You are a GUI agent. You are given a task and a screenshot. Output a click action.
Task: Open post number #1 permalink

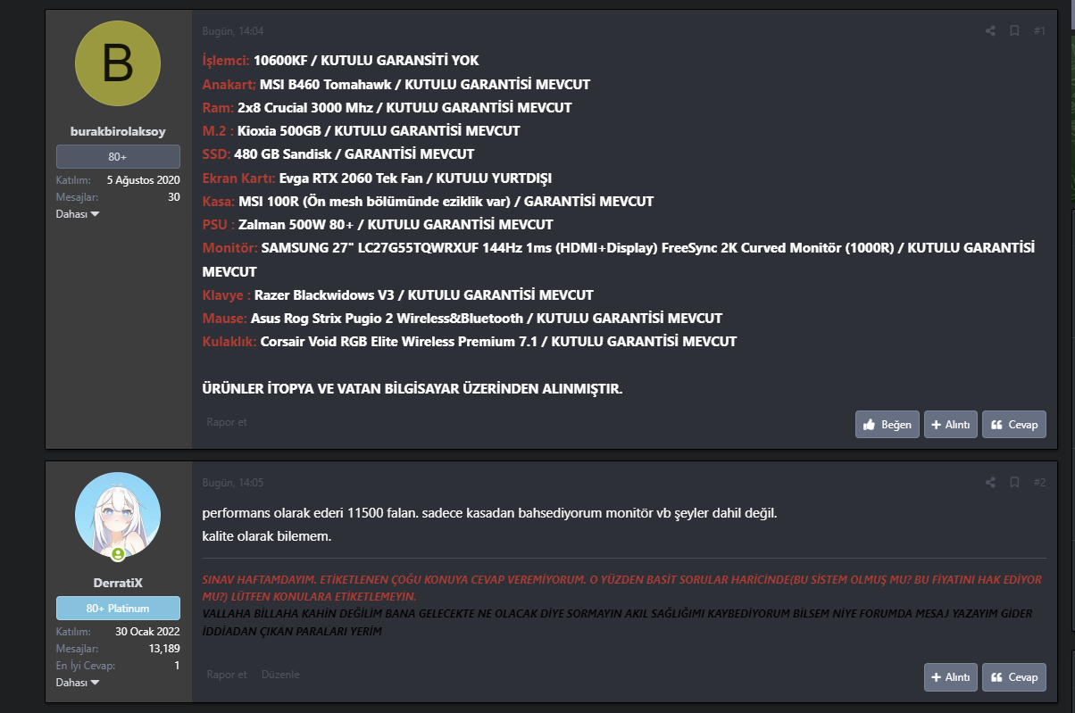[1039, 31]
